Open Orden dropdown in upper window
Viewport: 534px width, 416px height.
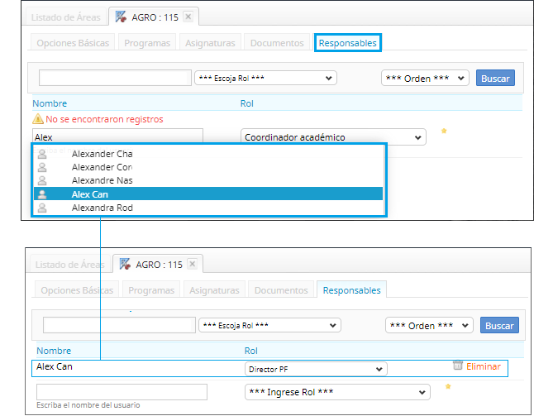(425, 78)
